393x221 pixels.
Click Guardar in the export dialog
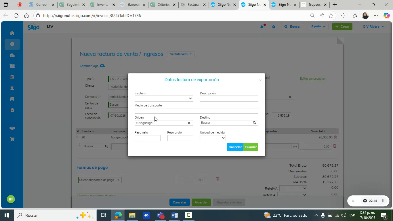(x=251, y=147)
